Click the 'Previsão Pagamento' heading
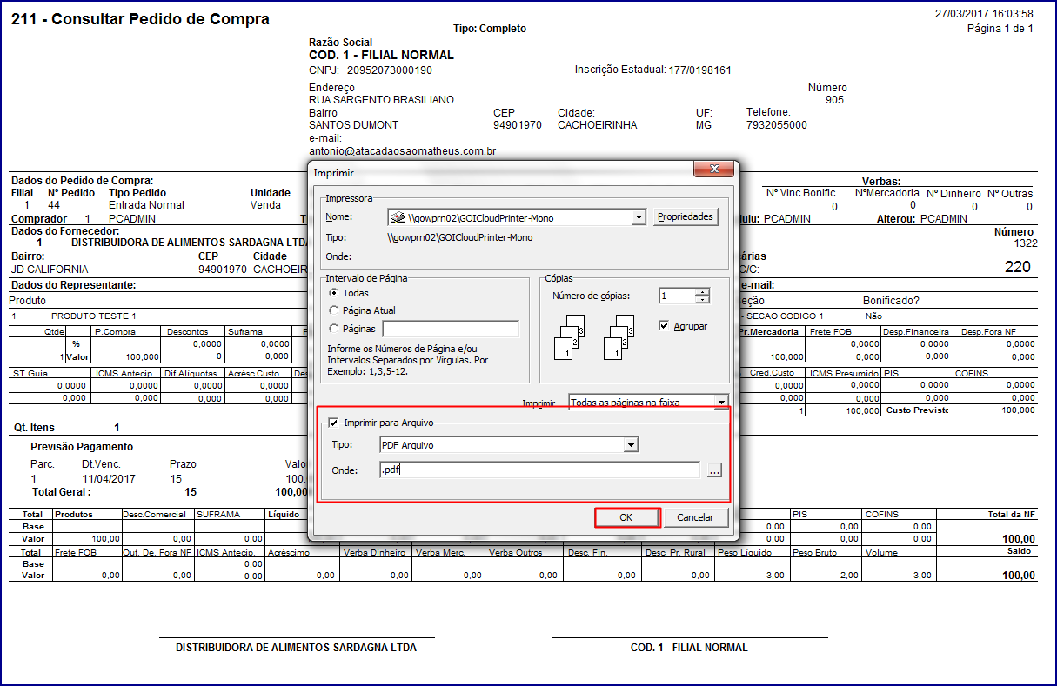The image size is (1057, 686). 82,447
